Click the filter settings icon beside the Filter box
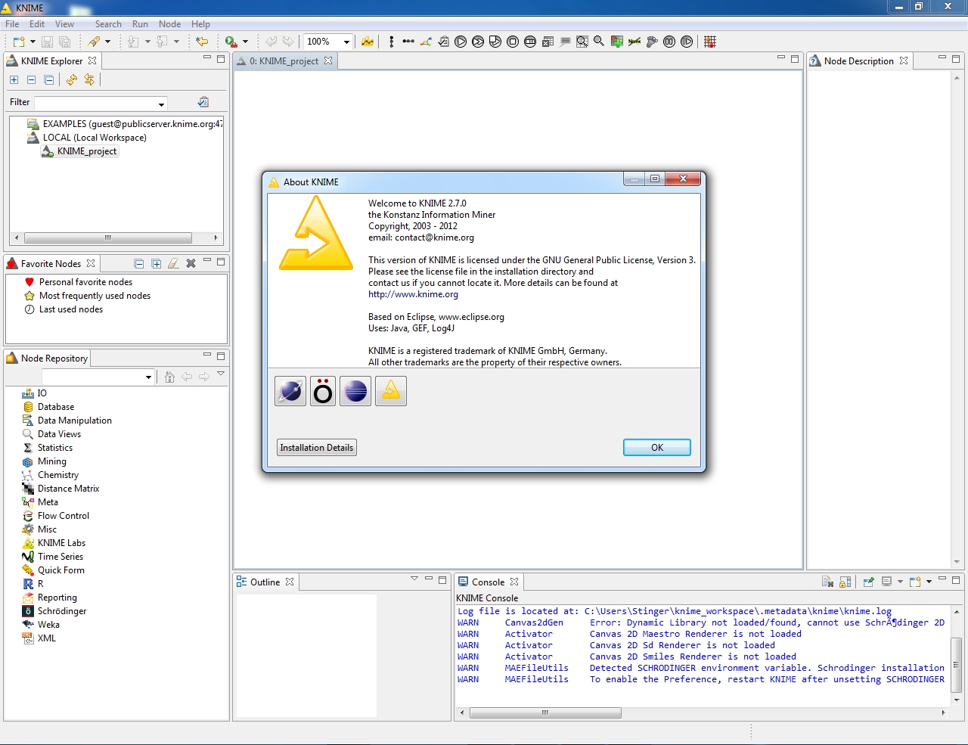968x745 pixels. (x=203, y=102)
